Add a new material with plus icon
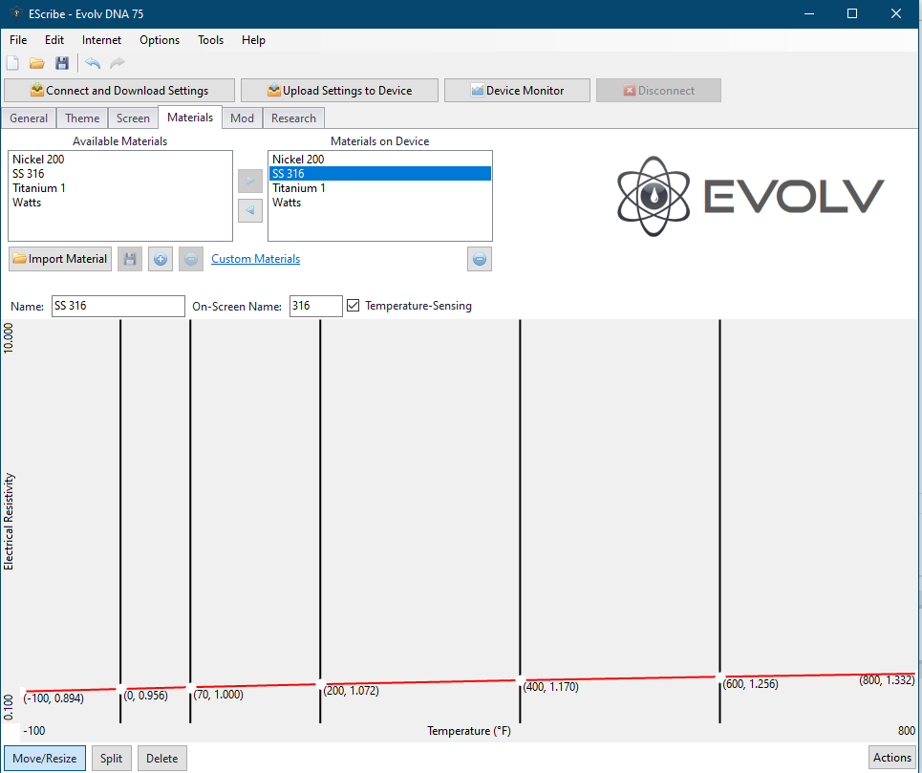Viewport: 922px width, 773px height. (x=161, y=259)
